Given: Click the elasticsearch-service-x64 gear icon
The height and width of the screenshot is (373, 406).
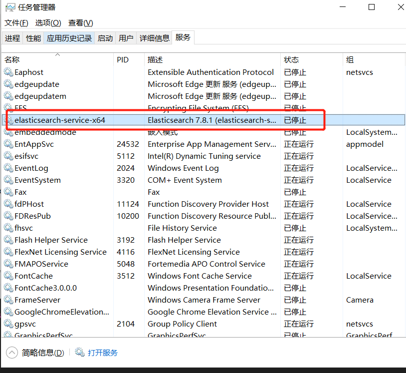Looking at the screenshot, I should [x=8, y=120].
